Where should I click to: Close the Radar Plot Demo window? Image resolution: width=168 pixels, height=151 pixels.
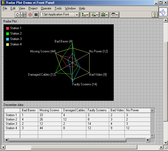click(x=165, y=3)
